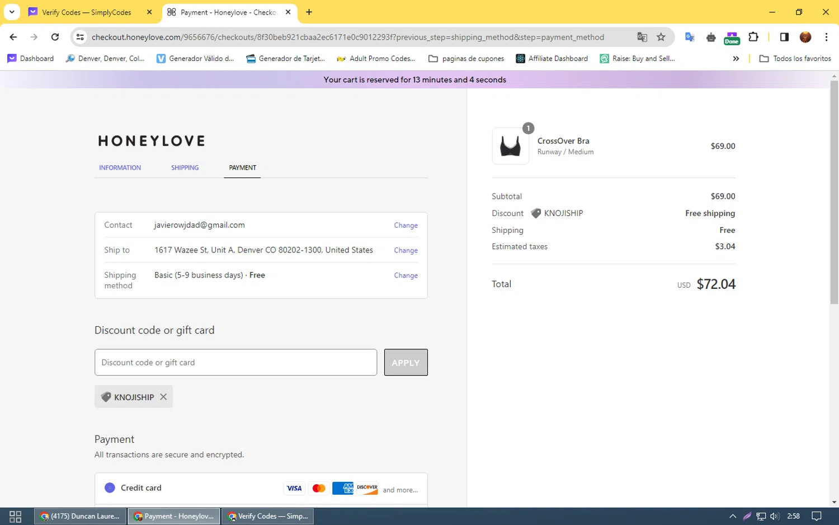Open the Windows Task View button
The image size is (839, 525).
(15, 516)
